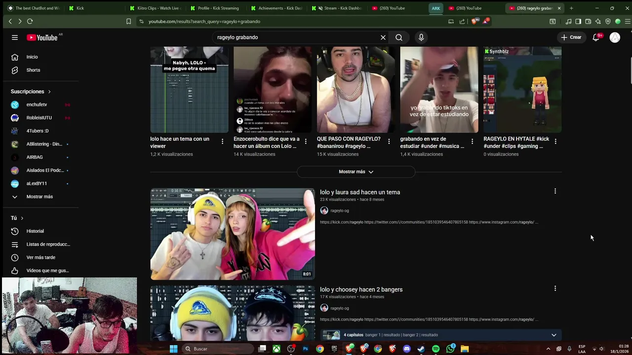
Task: Open more options for Enzocorobulto short
Action: (306, 142)
